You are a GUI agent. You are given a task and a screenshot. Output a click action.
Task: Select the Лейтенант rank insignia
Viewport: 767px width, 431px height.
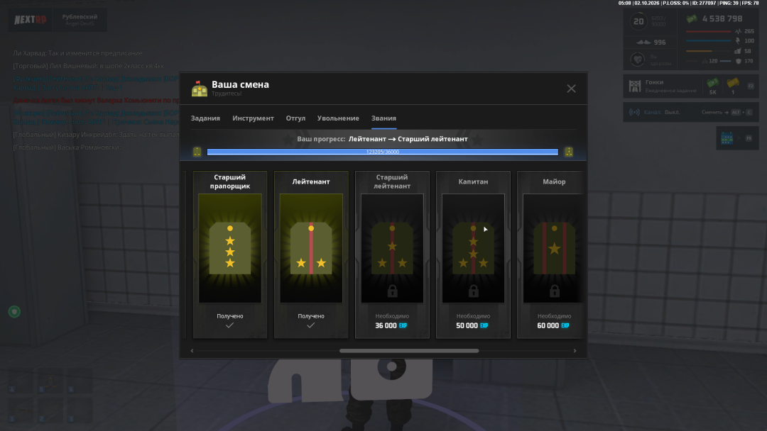point(311,248)
